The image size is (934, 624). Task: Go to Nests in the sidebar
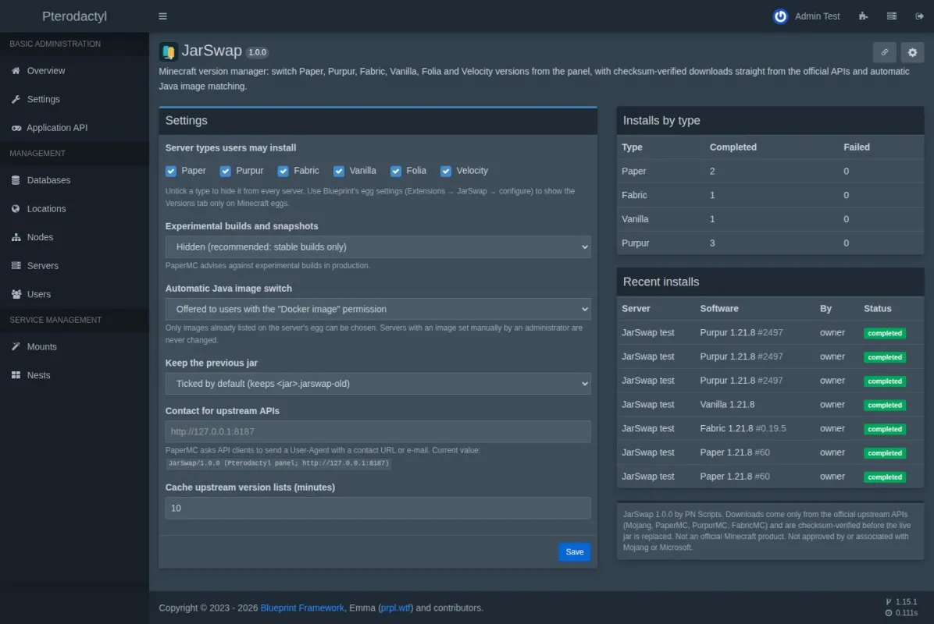pyautogui.click(x=74, y=375)
